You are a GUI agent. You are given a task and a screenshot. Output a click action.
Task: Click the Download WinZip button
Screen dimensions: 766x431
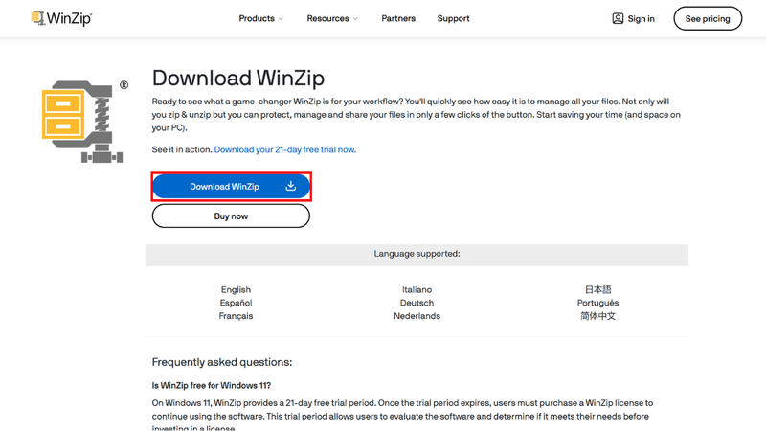click(231, 186)
